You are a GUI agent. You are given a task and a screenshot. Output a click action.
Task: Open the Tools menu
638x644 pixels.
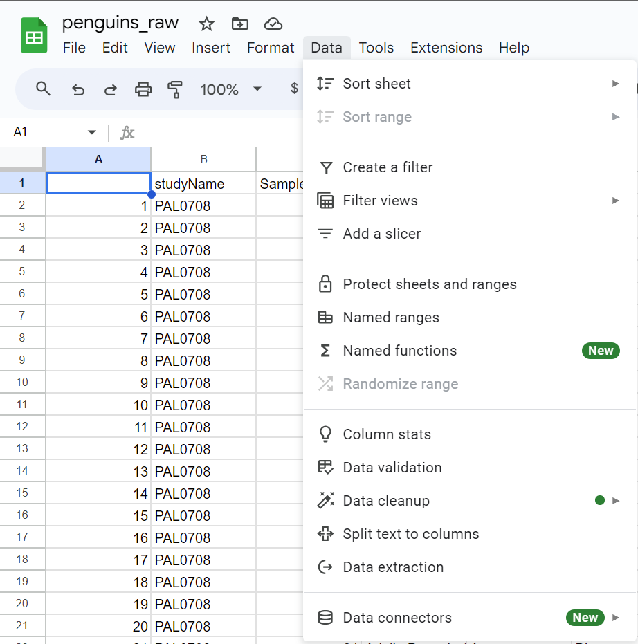coord(376,48)
